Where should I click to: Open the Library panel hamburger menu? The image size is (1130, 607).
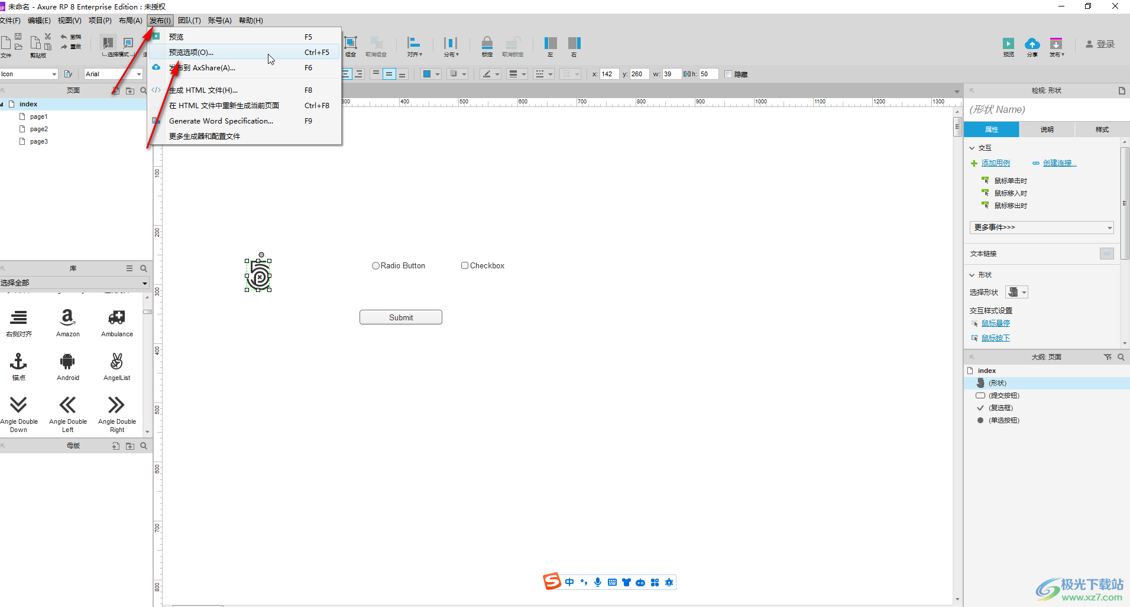coord(129,268)
